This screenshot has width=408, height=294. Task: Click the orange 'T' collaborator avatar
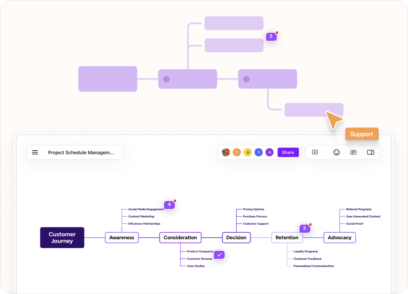[x=237, y=152]
